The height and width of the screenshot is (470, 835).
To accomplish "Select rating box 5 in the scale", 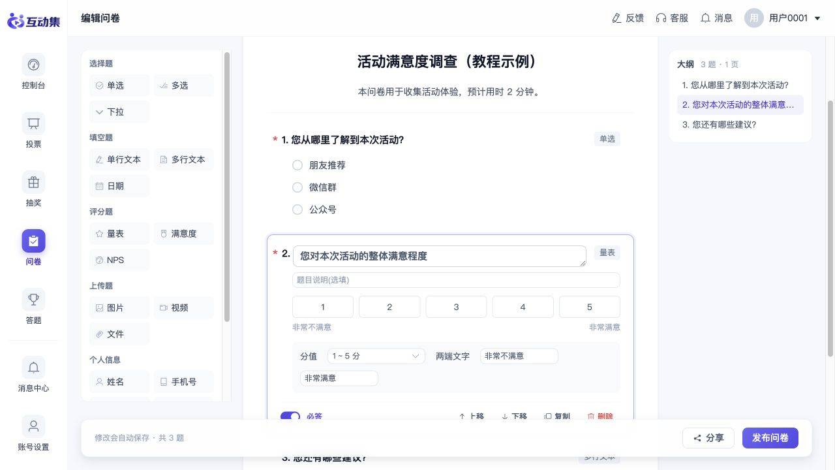I will (590, 307).
